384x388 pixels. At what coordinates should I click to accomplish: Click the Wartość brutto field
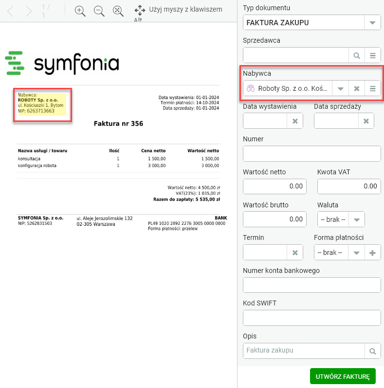274,219
